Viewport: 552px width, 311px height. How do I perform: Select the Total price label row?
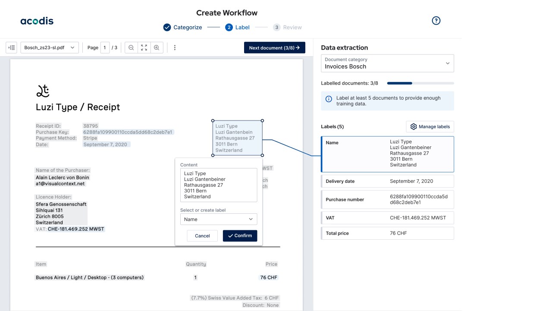387,233
